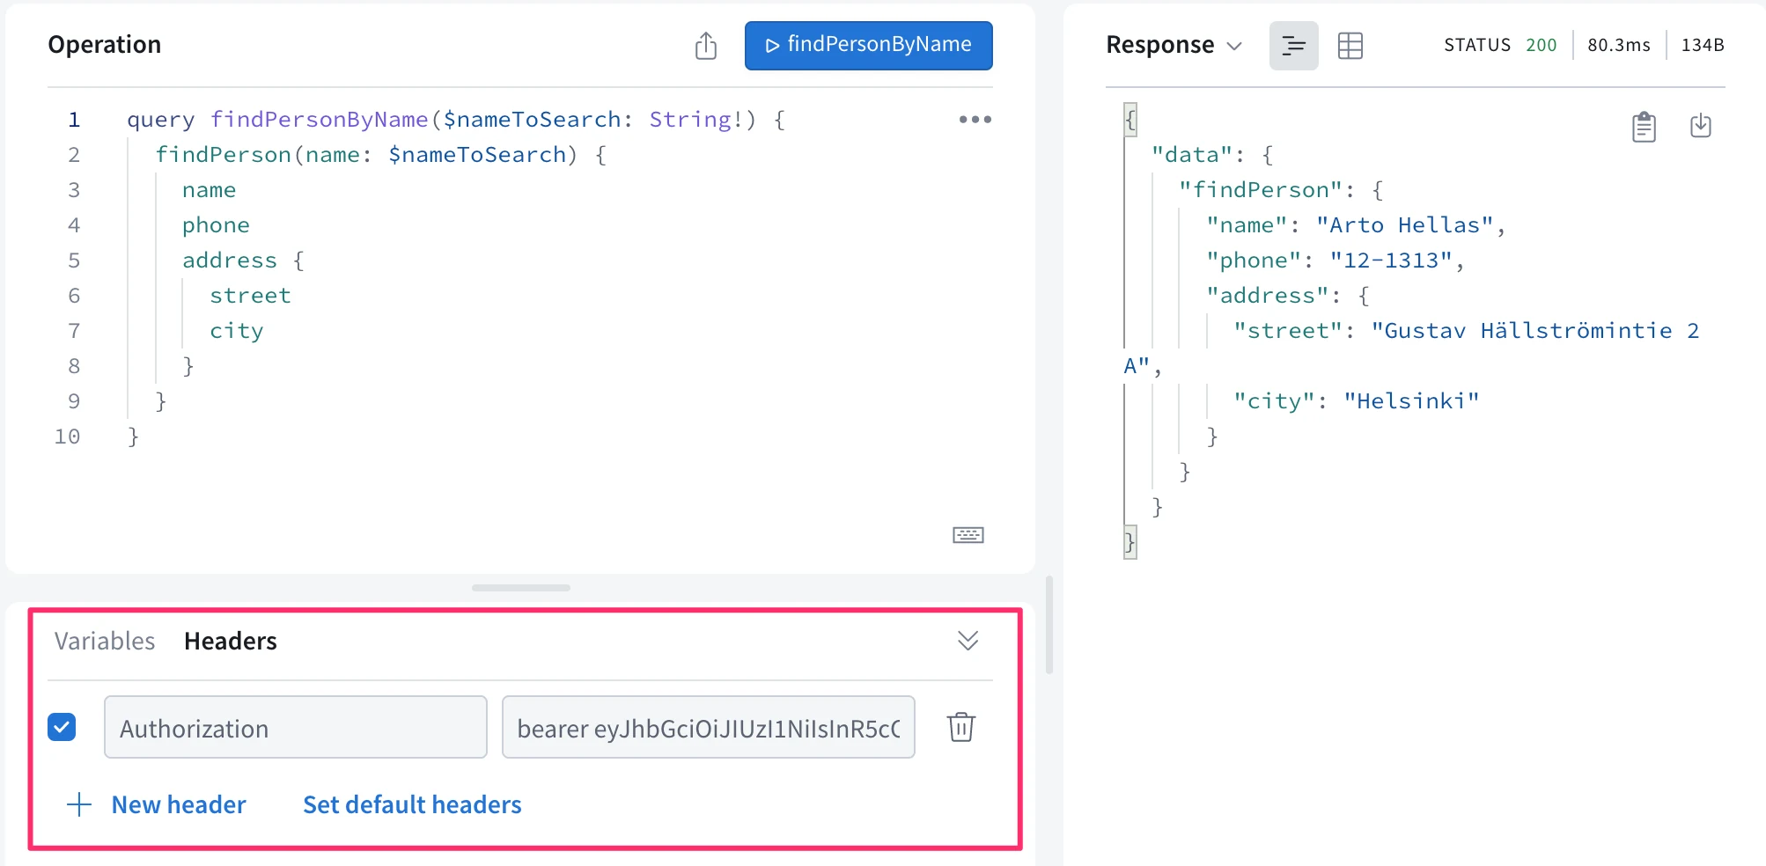This screenshot has width=1766, height=866.
Task: Click the 134B response size
Action: (1703, 45)
